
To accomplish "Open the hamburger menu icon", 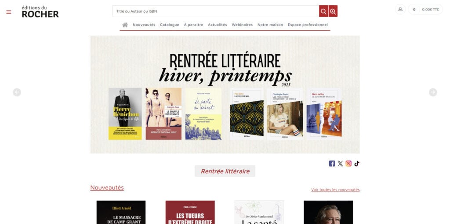I will click(9, 12).
